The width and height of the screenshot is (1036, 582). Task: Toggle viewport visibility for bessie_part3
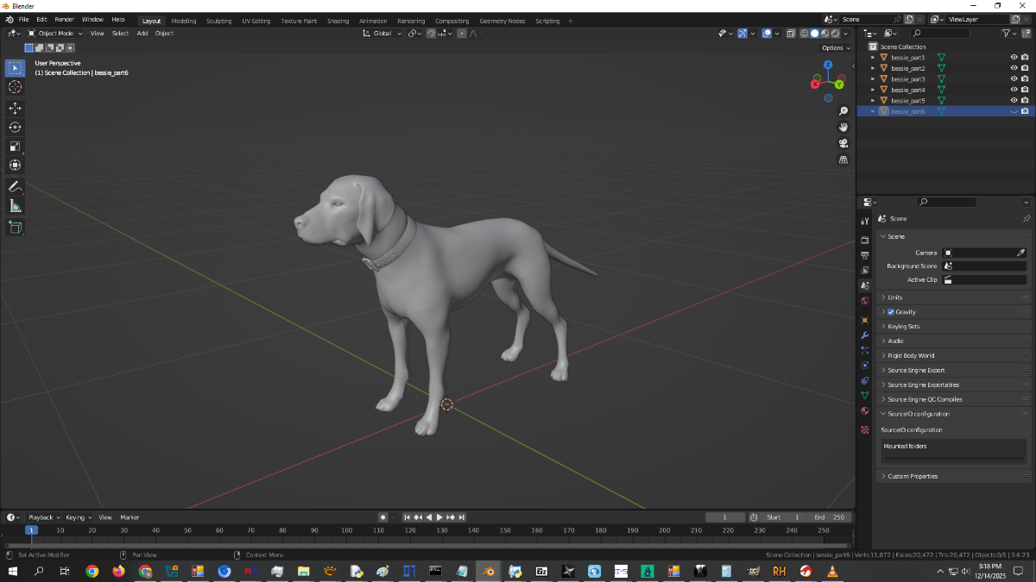pyautogui.click(x=1014, y=79)
